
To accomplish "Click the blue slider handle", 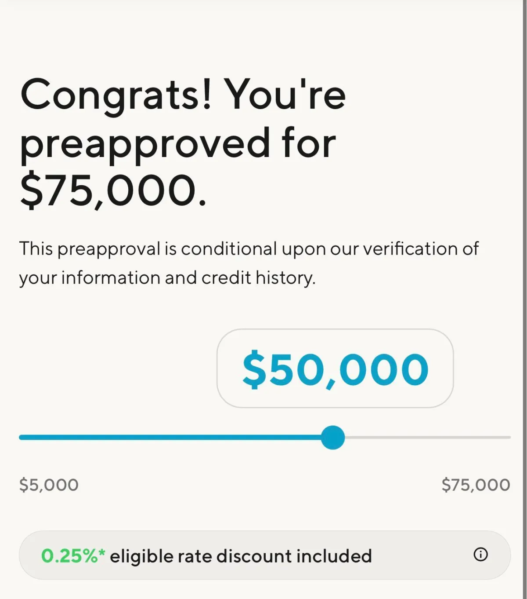I will (333, 437).
